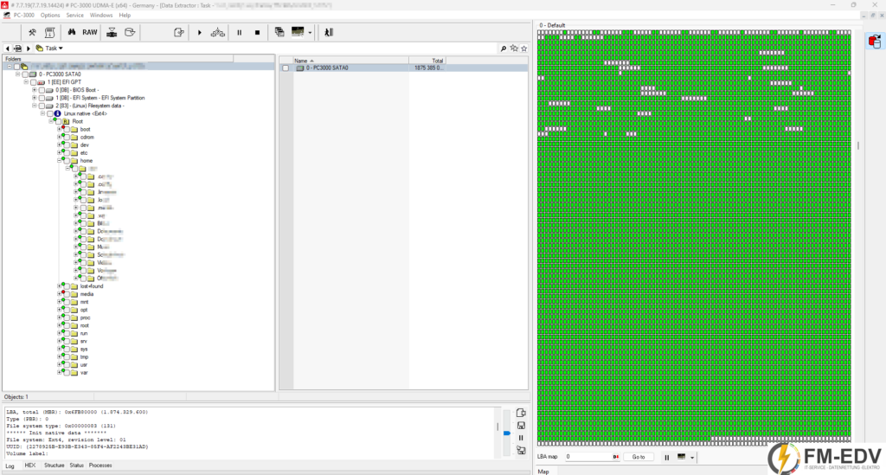Image resolution: width=886 pixels, height=475 pixels.
Task: Click the export document icon left of play
Action: [179, 32]
